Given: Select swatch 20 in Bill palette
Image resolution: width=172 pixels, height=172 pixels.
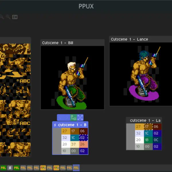Looking at the screenshot, I should point(66,144).
